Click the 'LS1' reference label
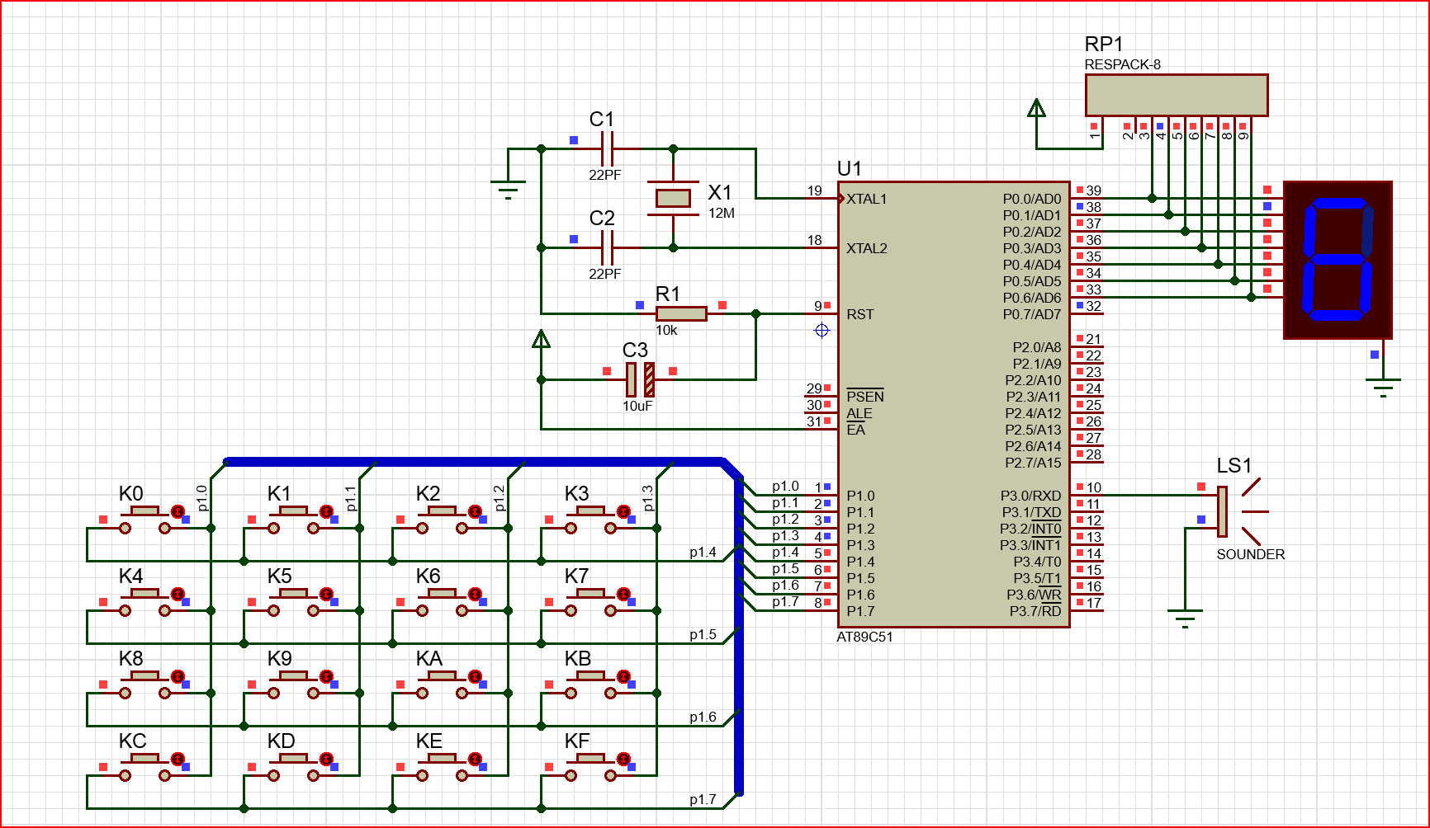This screenshot has width=1430, height=828. [1234, 466]
